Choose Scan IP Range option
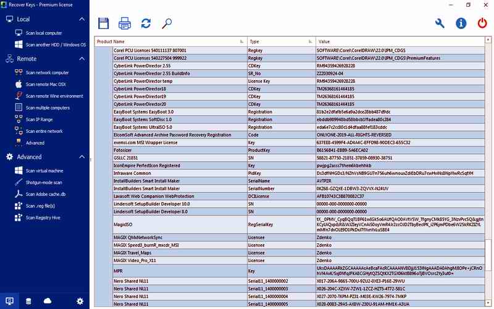The width and height of the screenshot is (494, 309). 39,119
